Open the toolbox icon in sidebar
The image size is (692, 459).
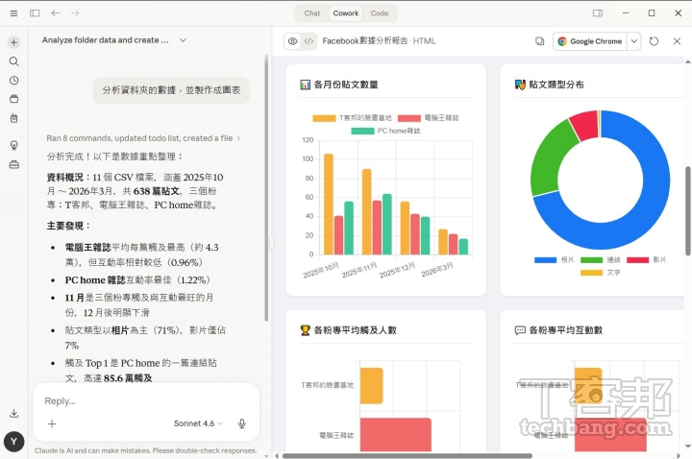point(13,164)
